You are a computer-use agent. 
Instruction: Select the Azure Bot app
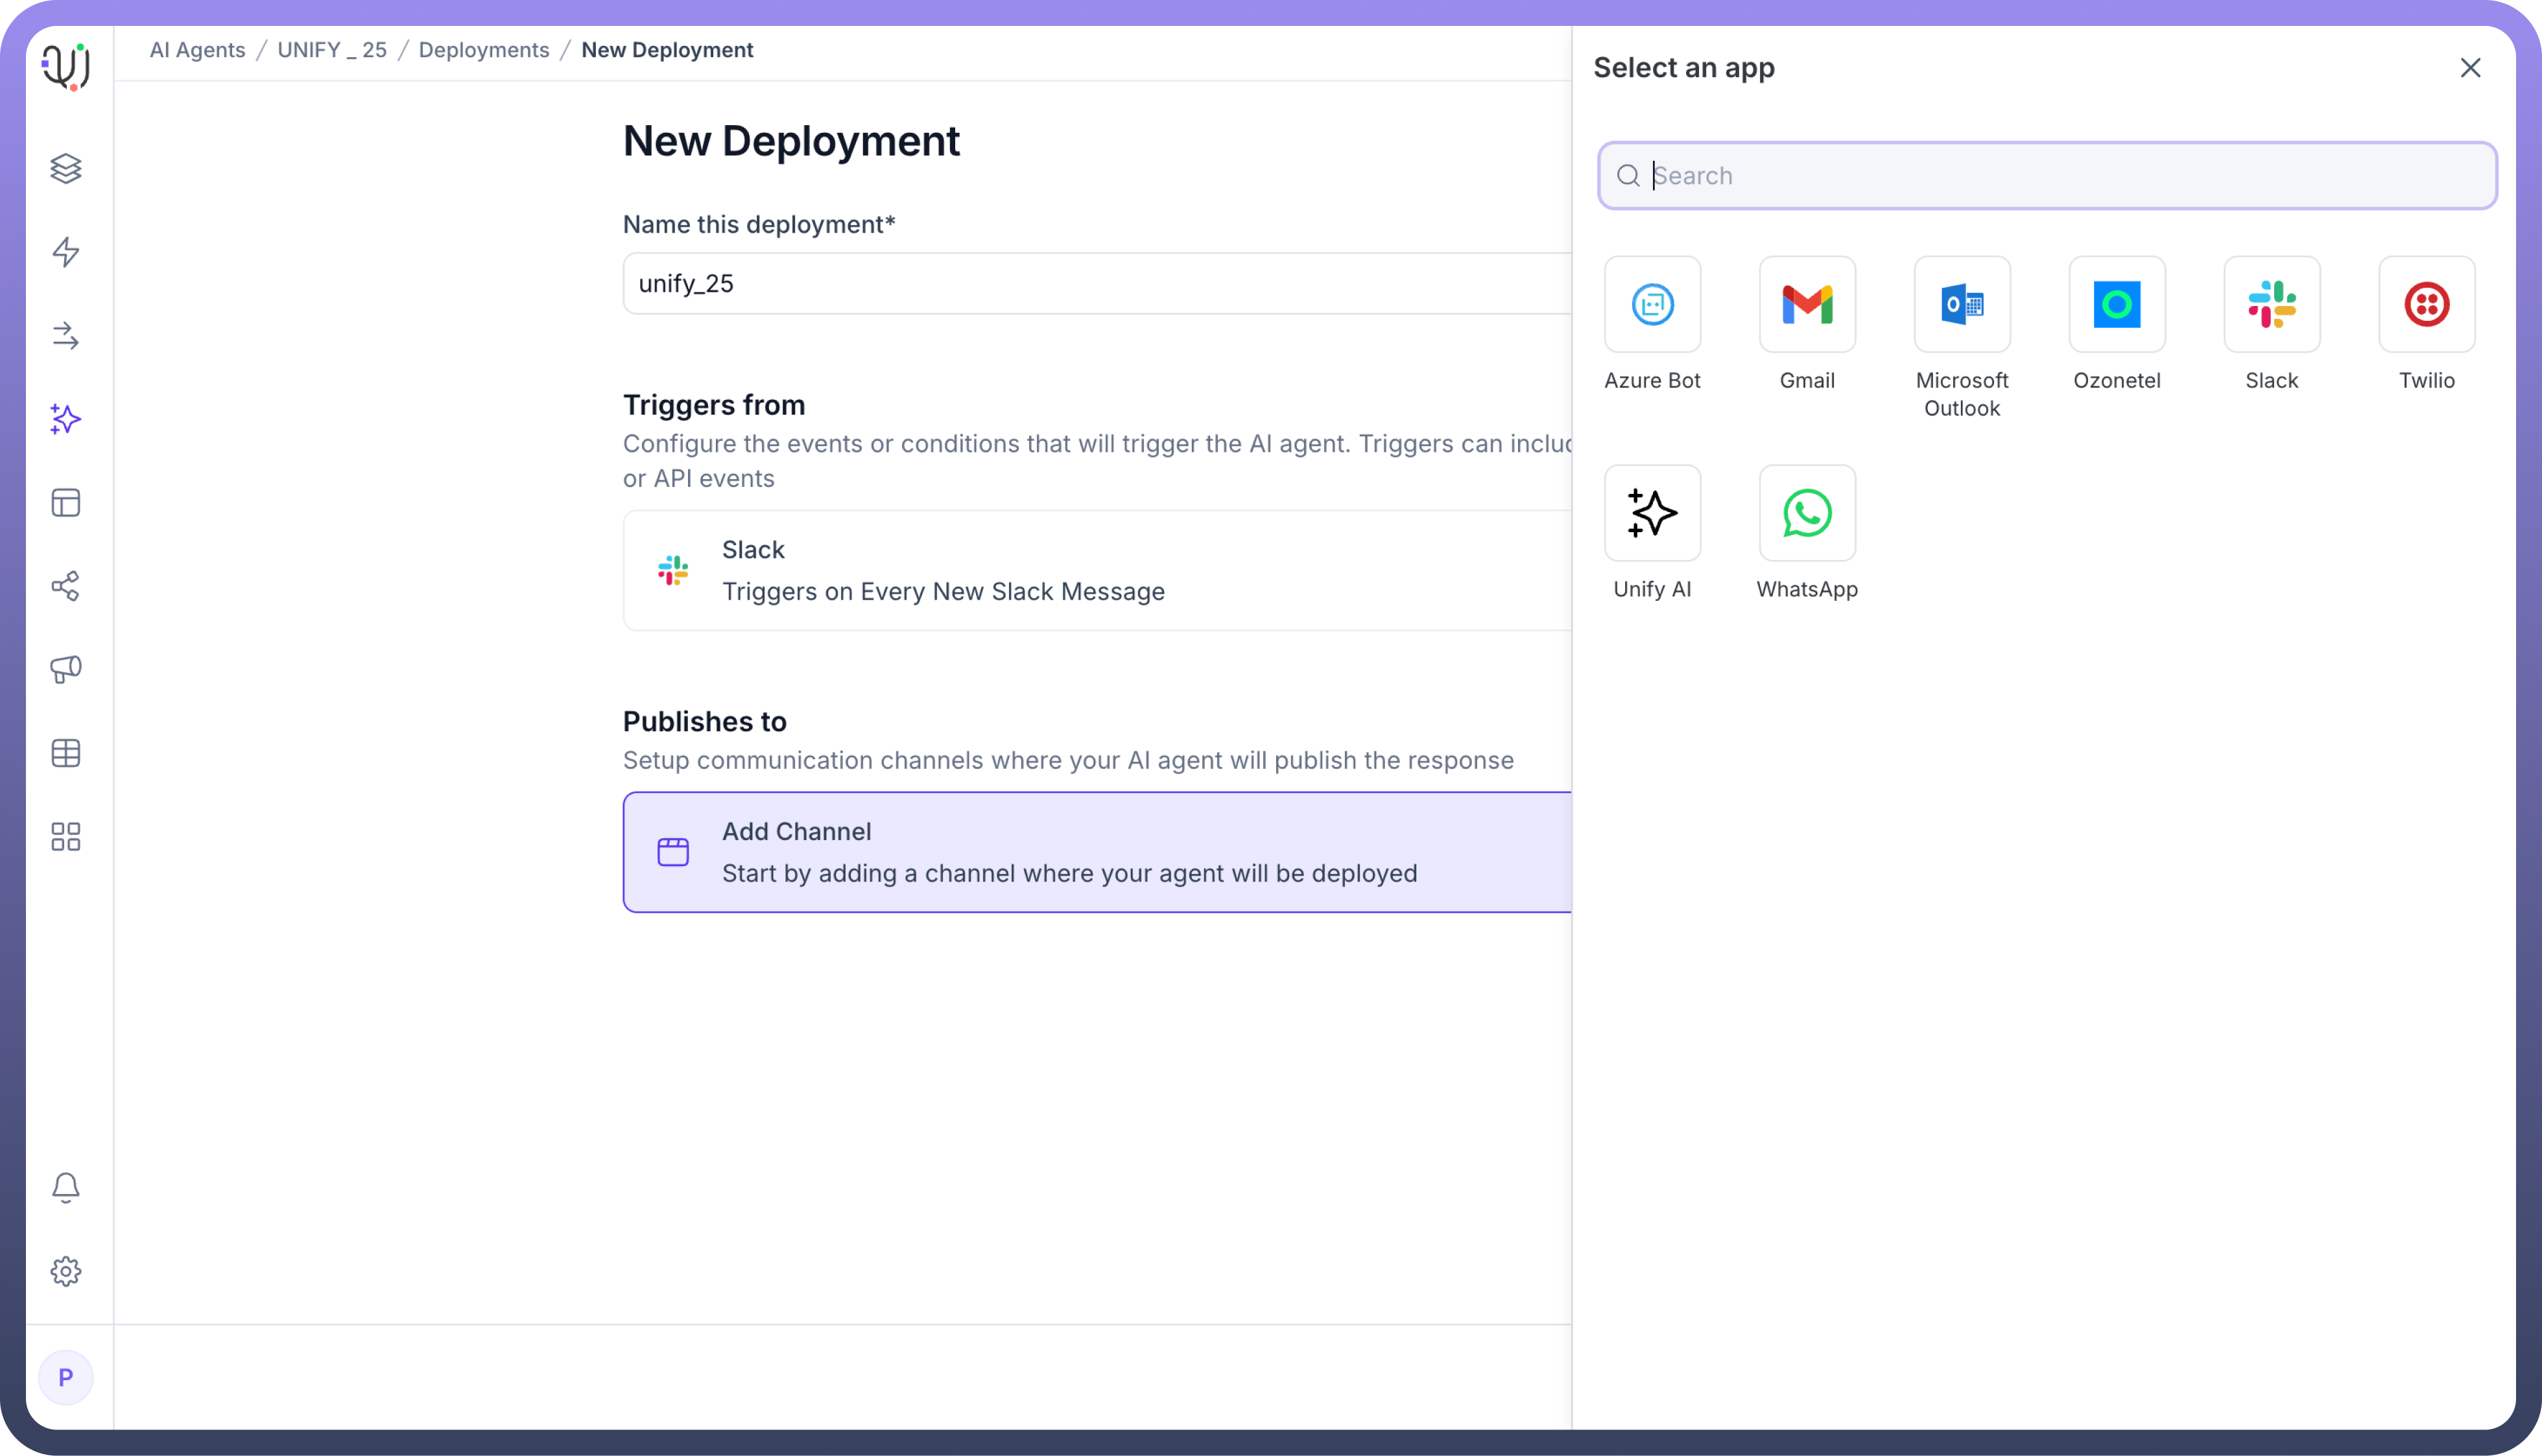pyautogui.click(x=1652, y=304)
